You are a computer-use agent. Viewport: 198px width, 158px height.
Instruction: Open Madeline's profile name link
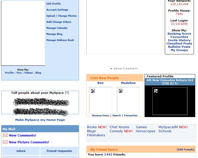click(128, 83)
